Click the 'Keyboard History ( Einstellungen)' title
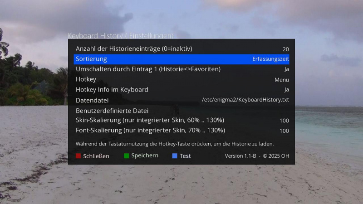 pyautogui.click(x=121, y=36)
